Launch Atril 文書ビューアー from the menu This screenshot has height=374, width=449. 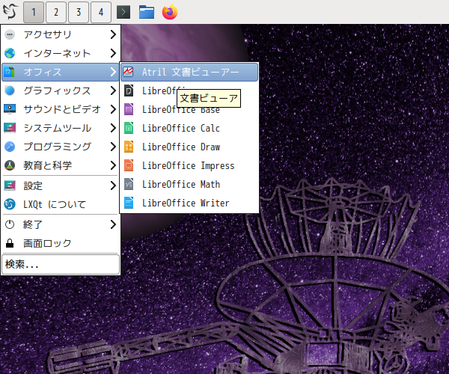tap(189, 72)
